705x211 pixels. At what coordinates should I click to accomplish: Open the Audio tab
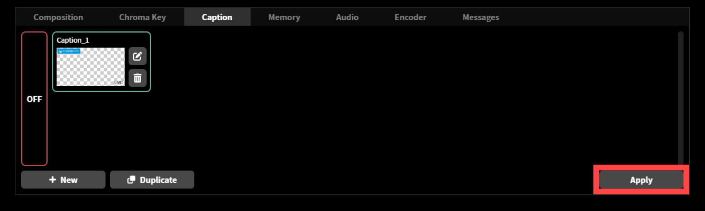(347, 18)
